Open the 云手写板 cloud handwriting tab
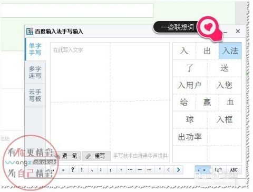Viewport: 253px width, 192px height. (35, 95)
